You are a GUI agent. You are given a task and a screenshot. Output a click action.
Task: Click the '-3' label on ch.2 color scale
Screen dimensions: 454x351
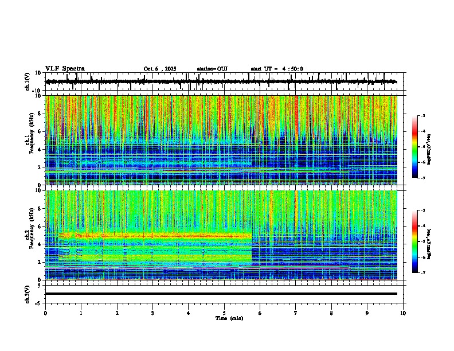[422, 210]
